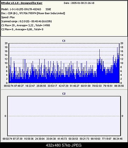Click the 07:48:27 label on C1 axis

coord(19,86)
